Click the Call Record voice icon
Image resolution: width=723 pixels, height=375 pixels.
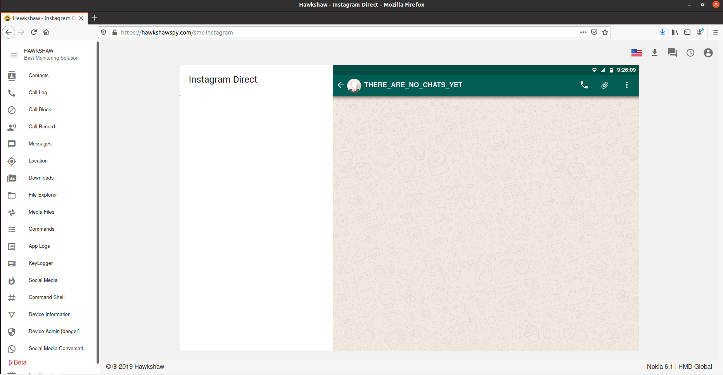(12, 127)
